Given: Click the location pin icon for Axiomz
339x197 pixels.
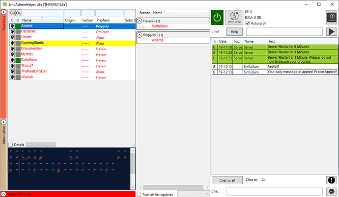Looking at the screenshot, I should tap(12, 26).
